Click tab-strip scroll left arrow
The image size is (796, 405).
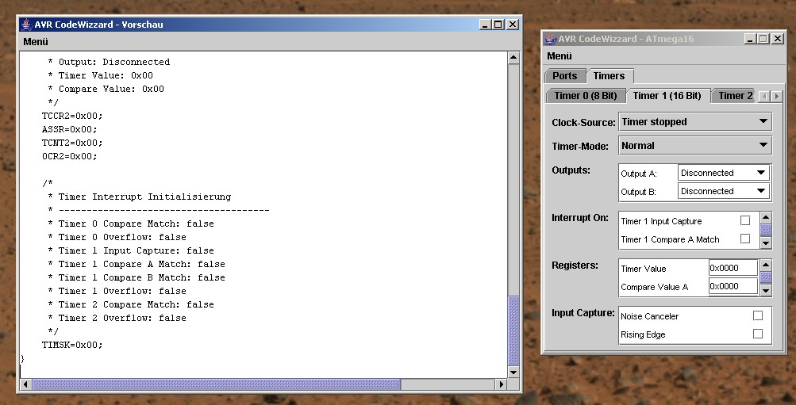pos(764,96)
